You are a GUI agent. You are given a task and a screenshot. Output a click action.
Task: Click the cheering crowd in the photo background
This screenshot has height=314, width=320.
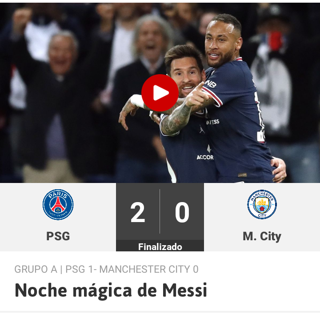pyautogui.click(x=61, y=82)
